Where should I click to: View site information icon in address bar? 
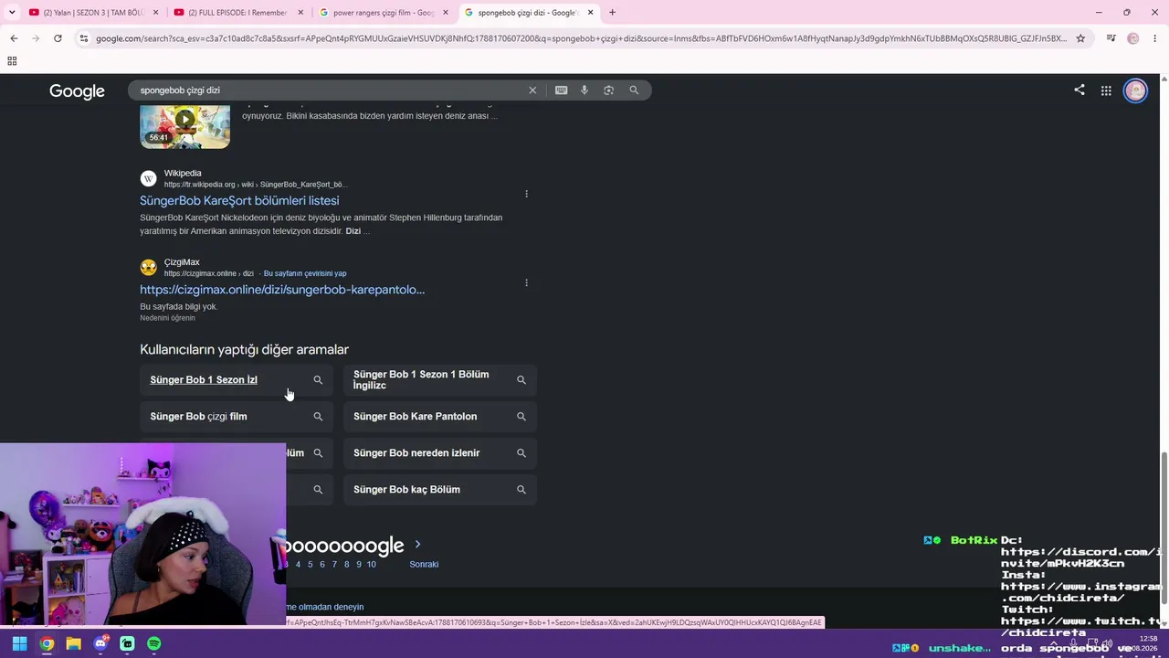[x=84, y=38]
